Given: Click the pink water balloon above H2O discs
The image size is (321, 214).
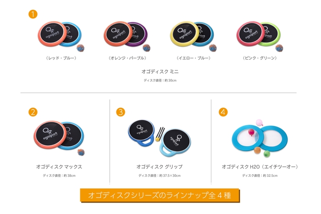Looking at the screenshot, I should click(x=259, y=122).
